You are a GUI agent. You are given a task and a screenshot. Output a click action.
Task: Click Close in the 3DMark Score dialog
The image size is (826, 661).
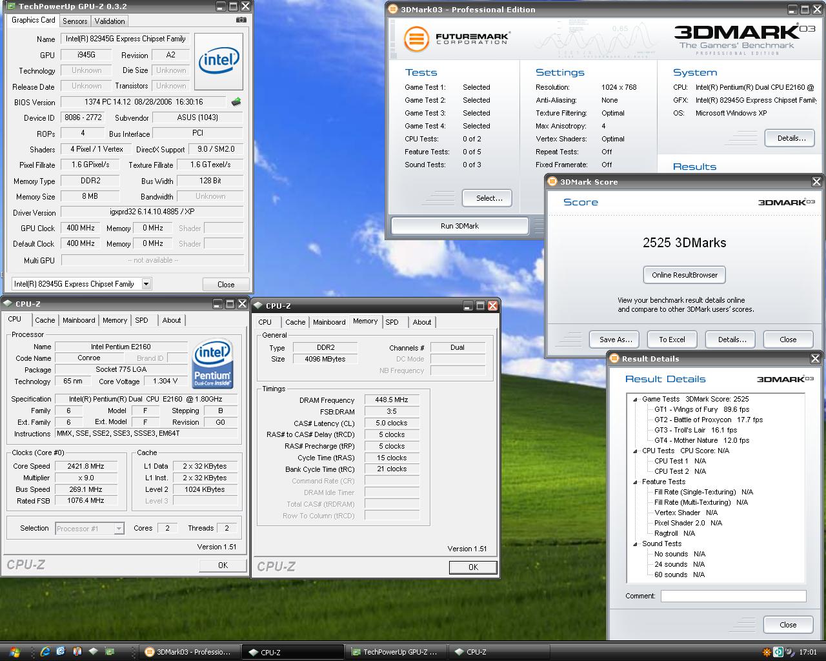(788, 340)
